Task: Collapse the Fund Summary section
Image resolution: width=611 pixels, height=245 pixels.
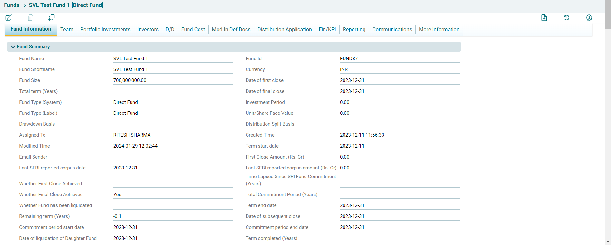Action: point(13,47)
